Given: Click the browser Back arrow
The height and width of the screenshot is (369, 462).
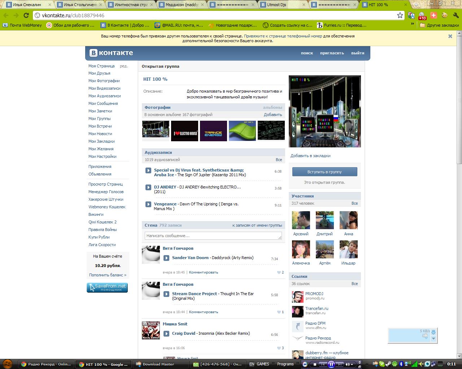Looking at the screenshot, I should coord(6,15).
